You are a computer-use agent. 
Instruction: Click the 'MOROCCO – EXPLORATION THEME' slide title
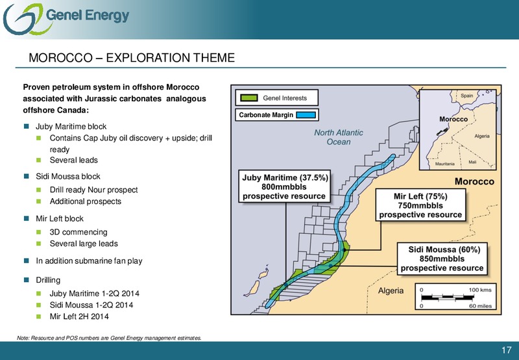[x=132, y=58]
